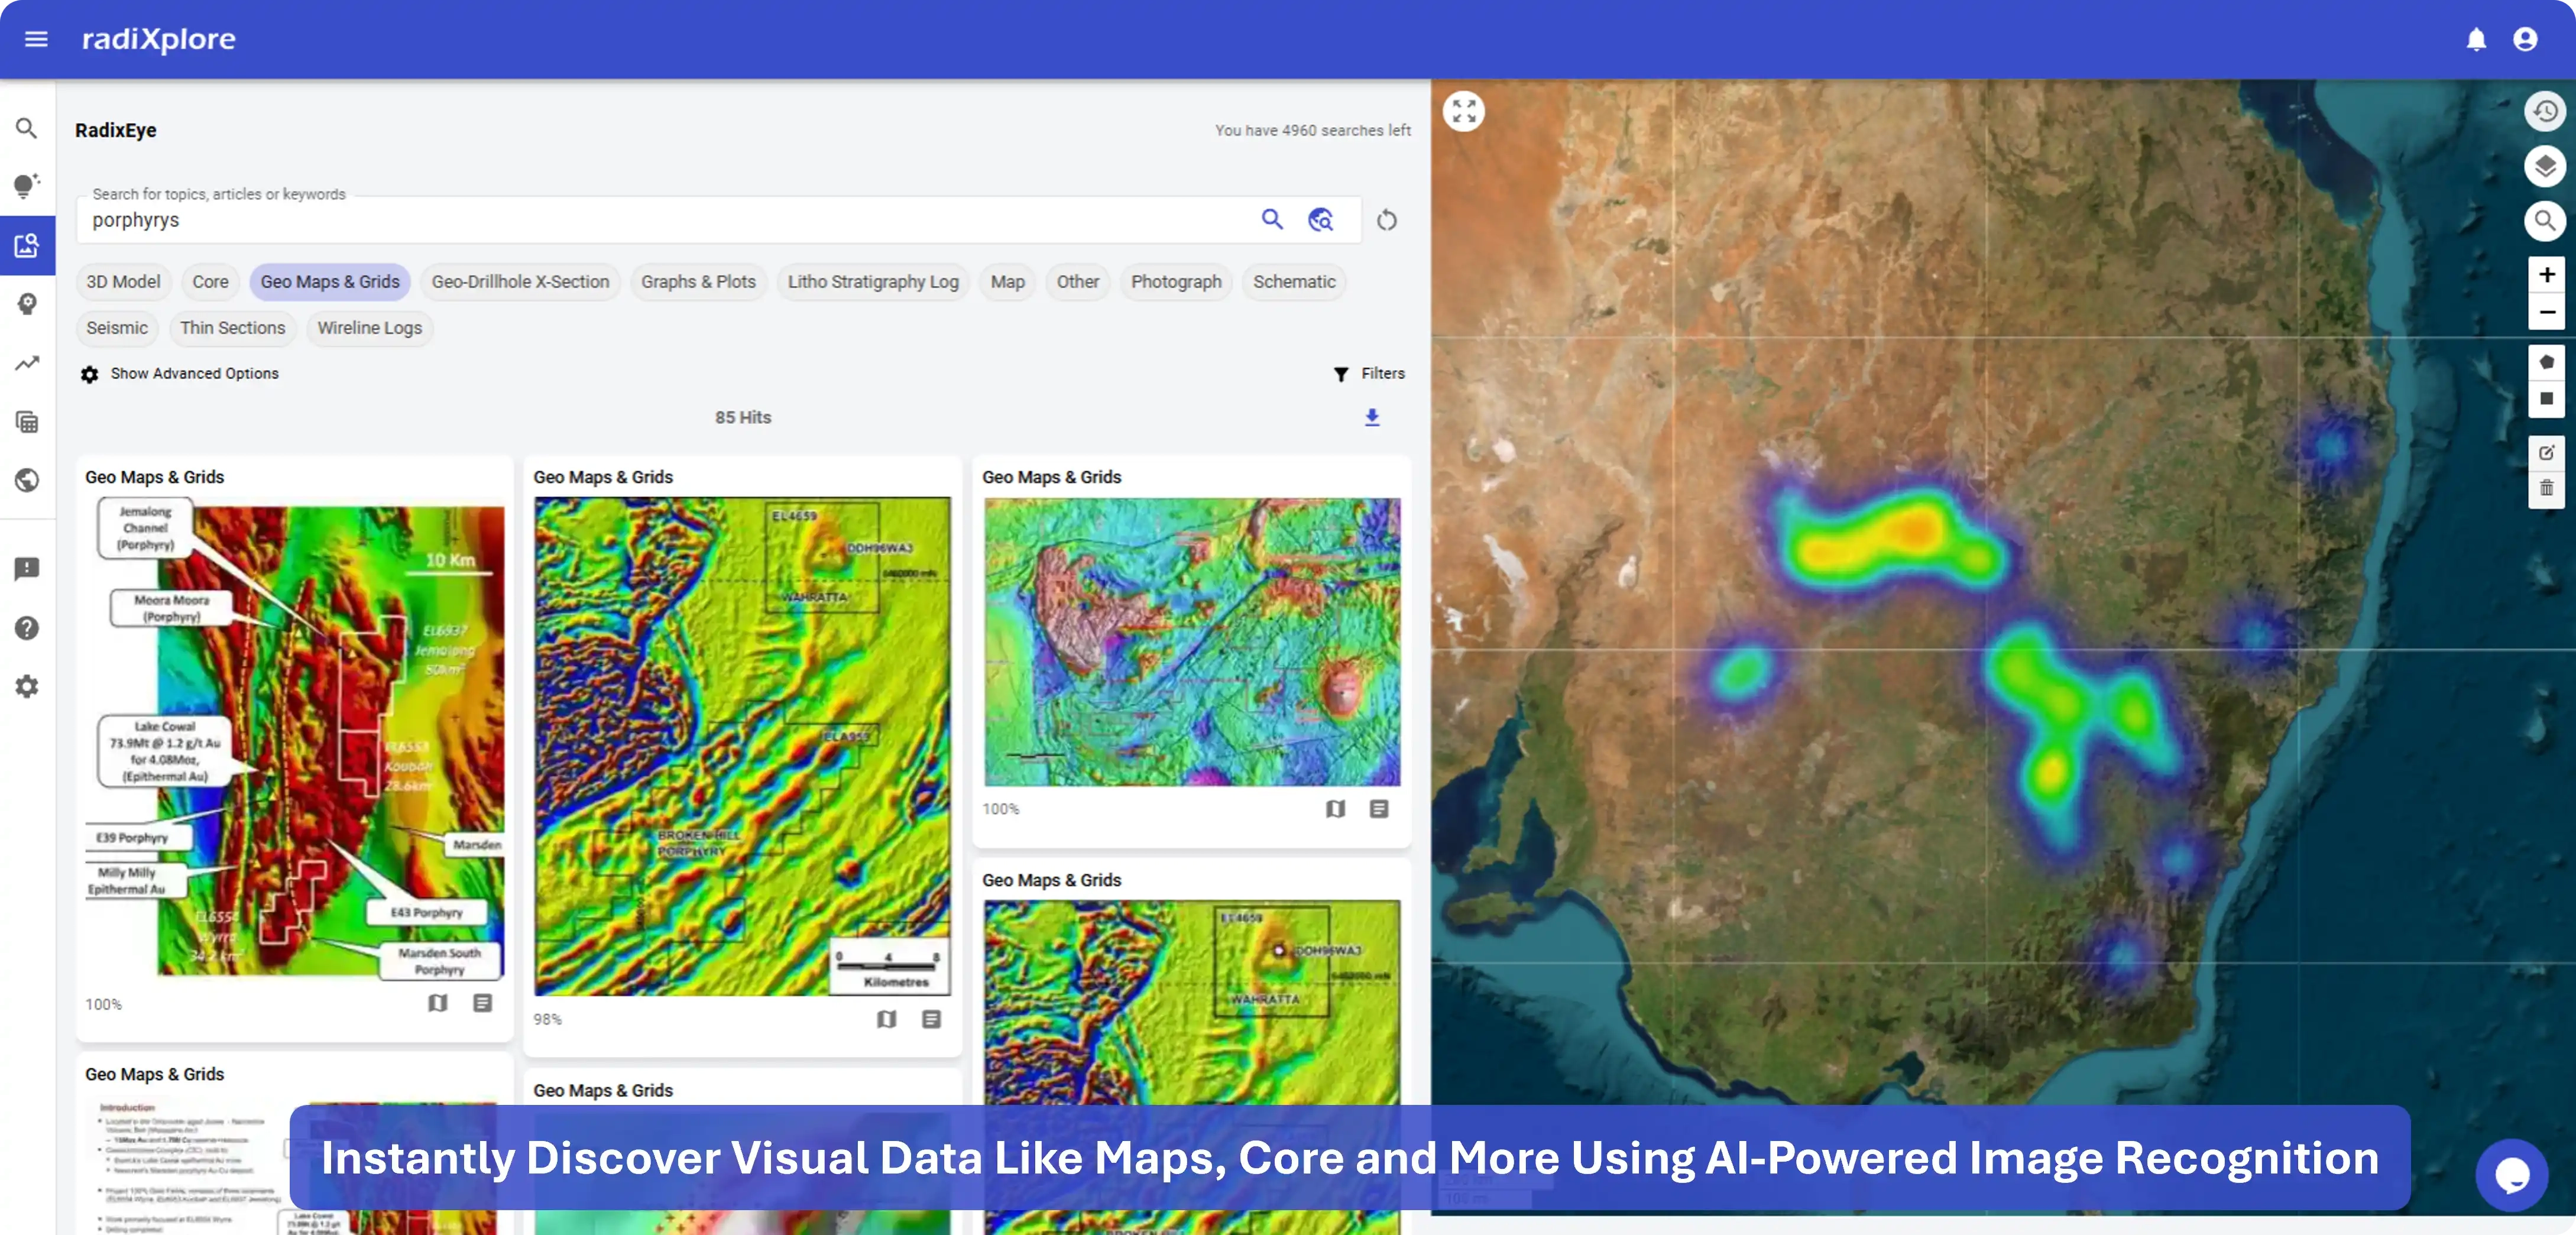Open the user account profile icon
This screenshot has height=1235, width=2576.
click(2525, 39)
